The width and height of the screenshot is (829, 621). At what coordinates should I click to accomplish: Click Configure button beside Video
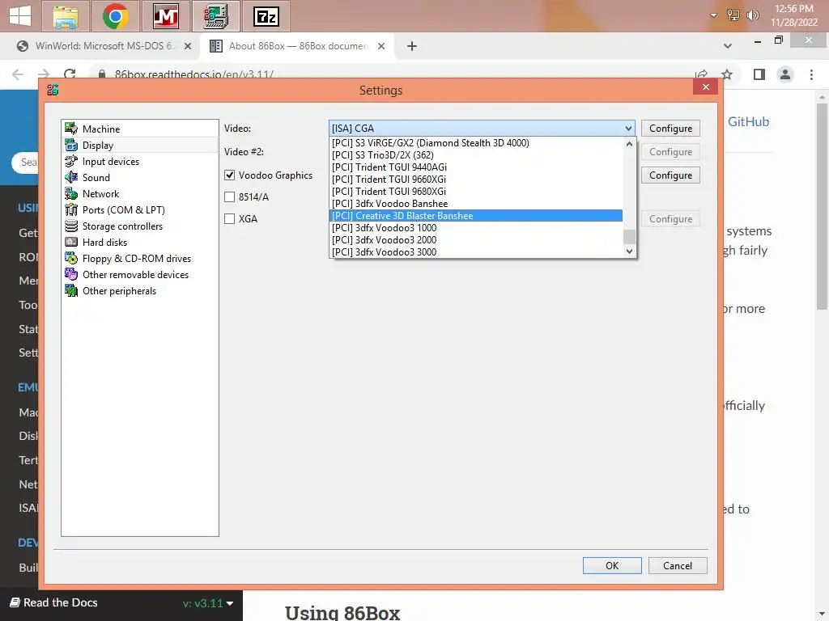coord(670,129)
